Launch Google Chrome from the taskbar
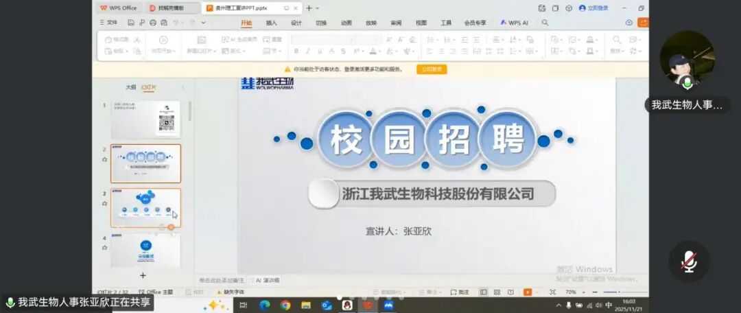Viewport: 741px width, 313px height. 285,305
